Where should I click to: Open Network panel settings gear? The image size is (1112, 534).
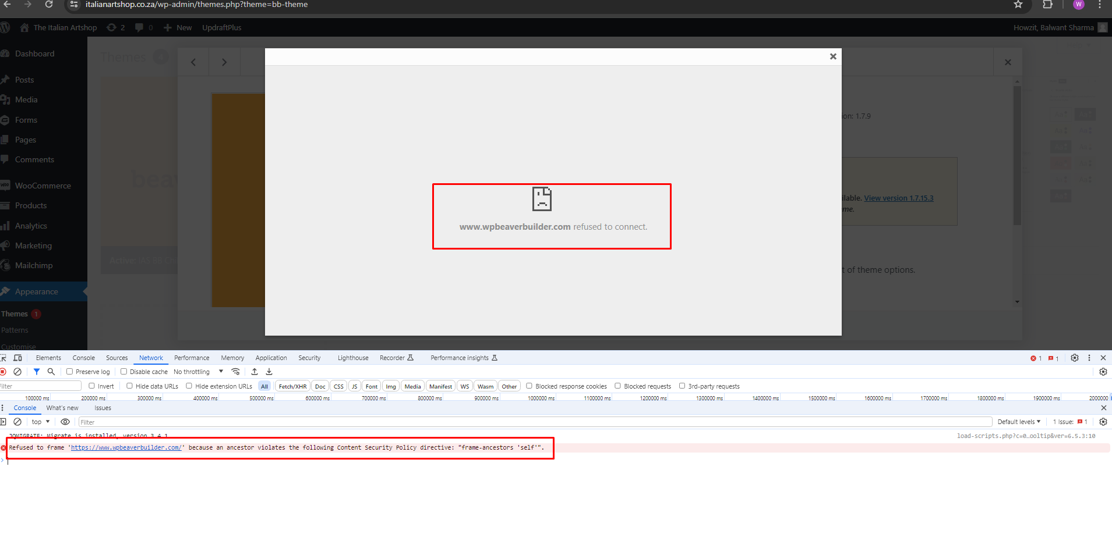pyautogui.click(x=1103, y=372)
